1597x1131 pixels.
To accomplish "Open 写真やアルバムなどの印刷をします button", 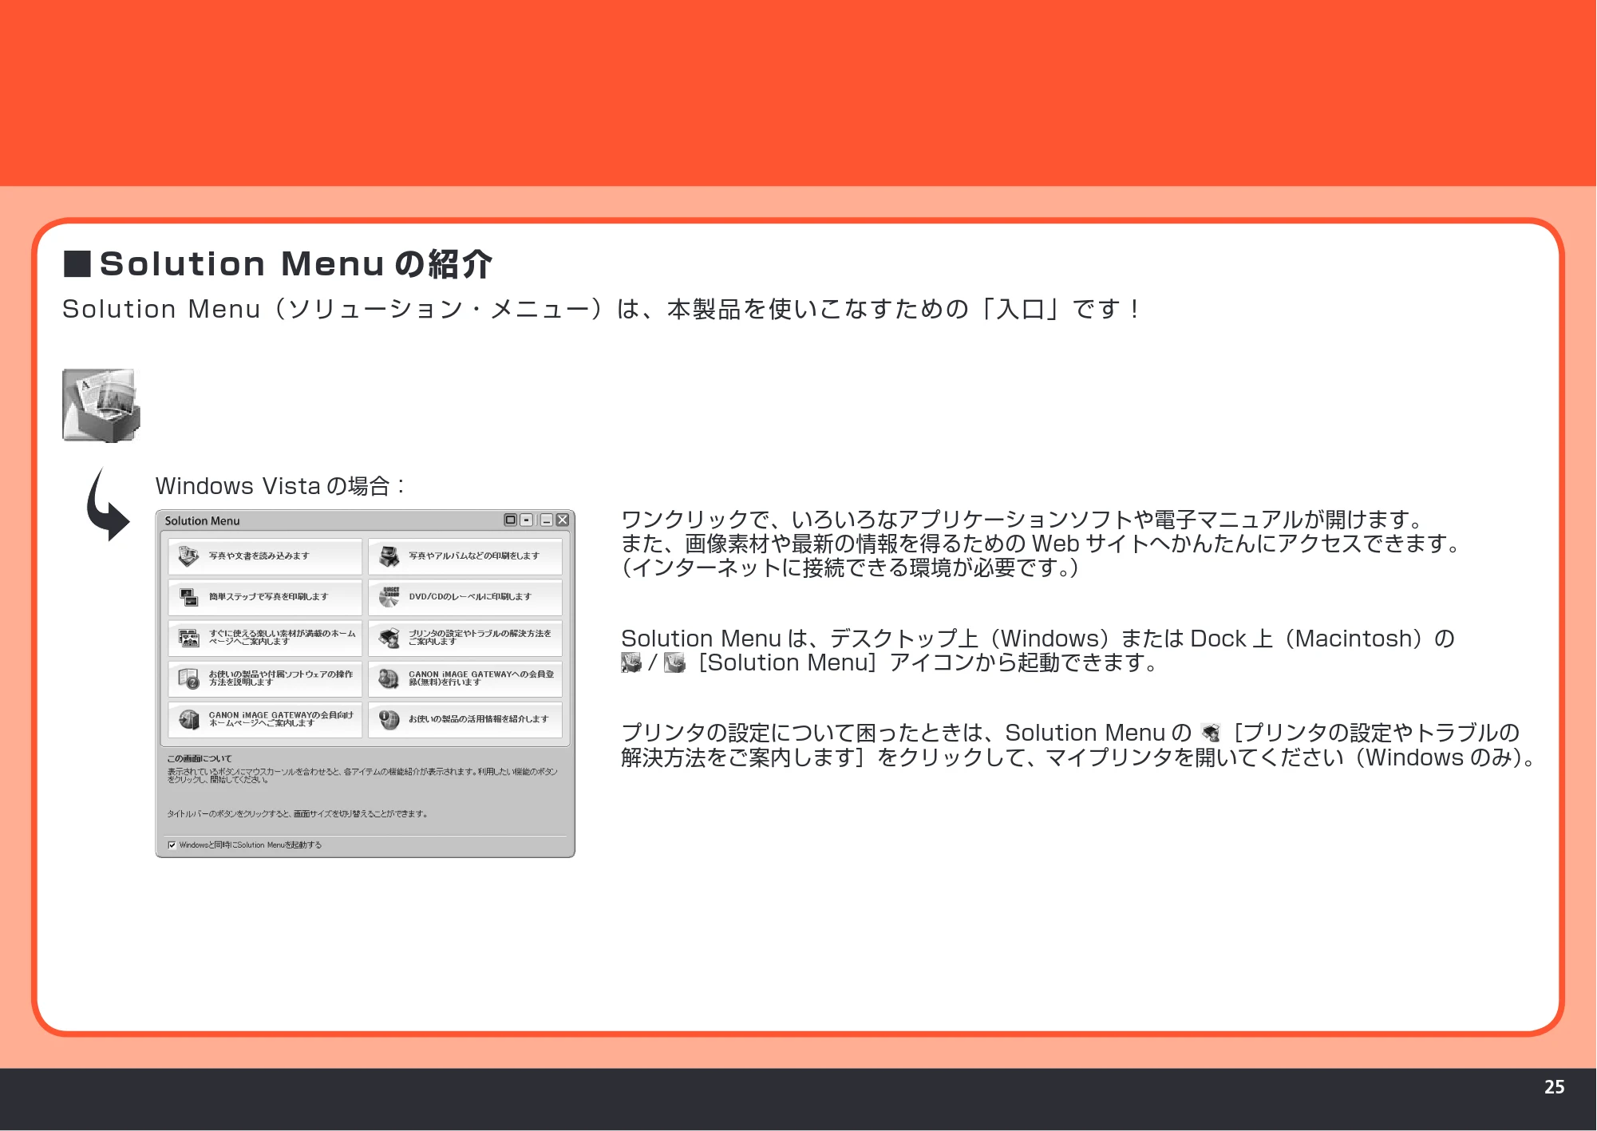I will (465, 556).
